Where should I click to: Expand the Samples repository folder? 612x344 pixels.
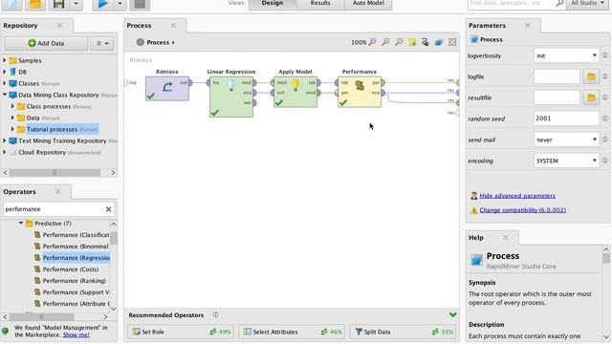tap(4, 60)
